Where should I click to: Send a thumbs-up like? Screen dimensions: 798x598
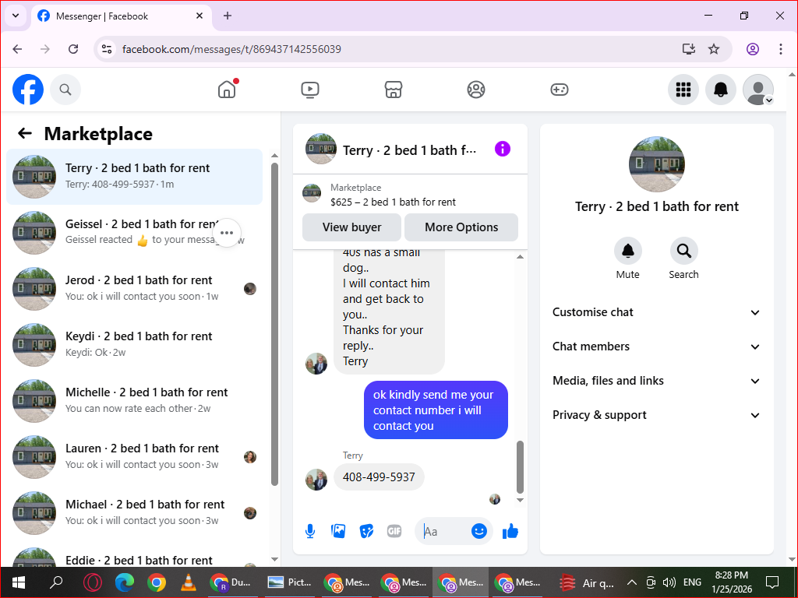pyautogui.click(x=510, y=531)
